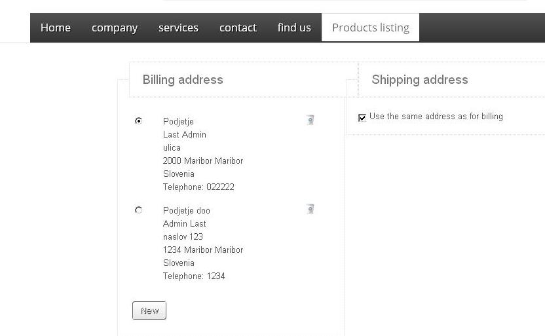Delete the Podjetje doo address via trash icon
Screen dimensions: 545x336
(x=310, y=209)
